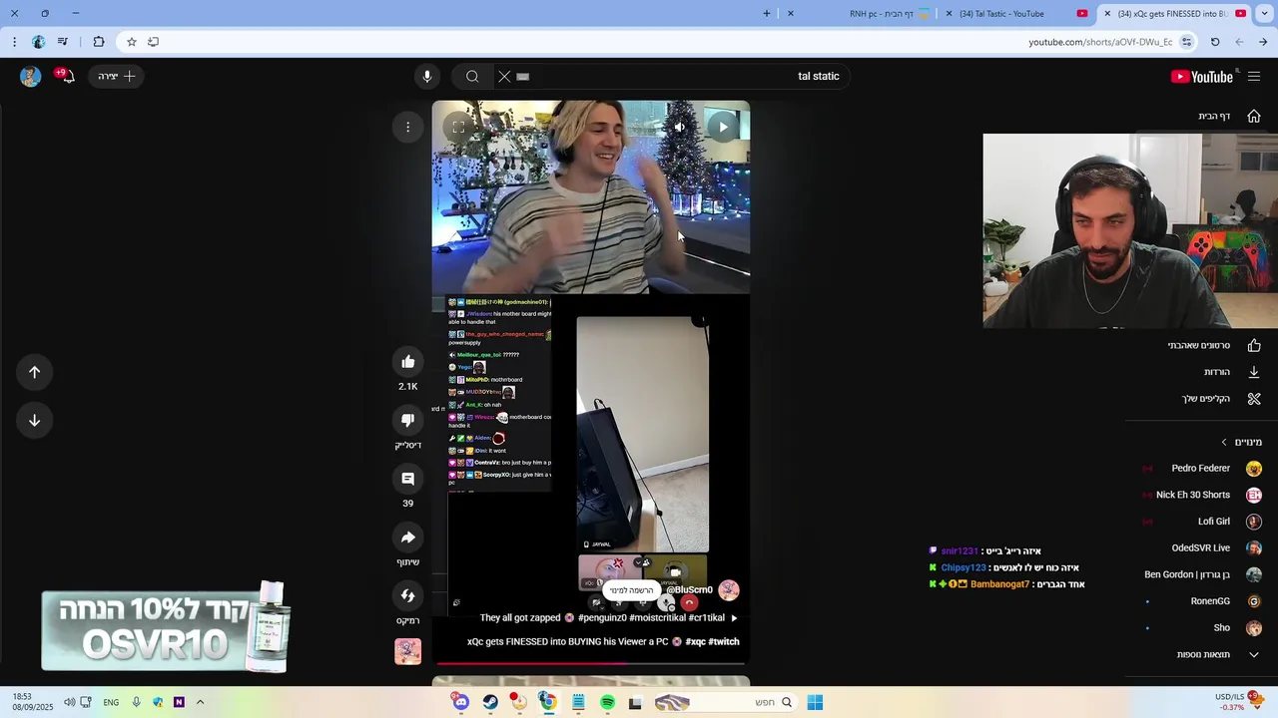The width and height of the screenshot is (1278, 718).
Task: Click the YouTube logo
Action: [1202, 76]
